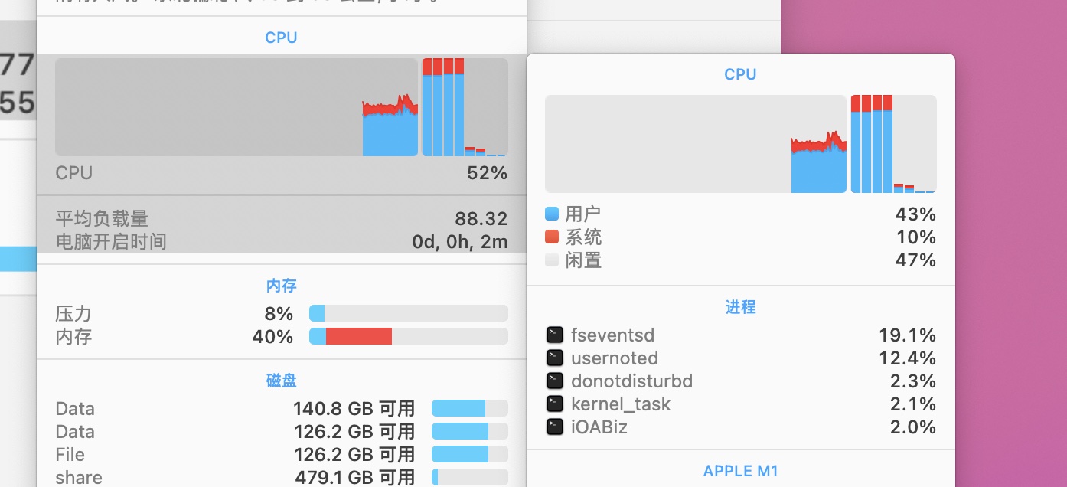Click the APPLE M1 section header

740,471
